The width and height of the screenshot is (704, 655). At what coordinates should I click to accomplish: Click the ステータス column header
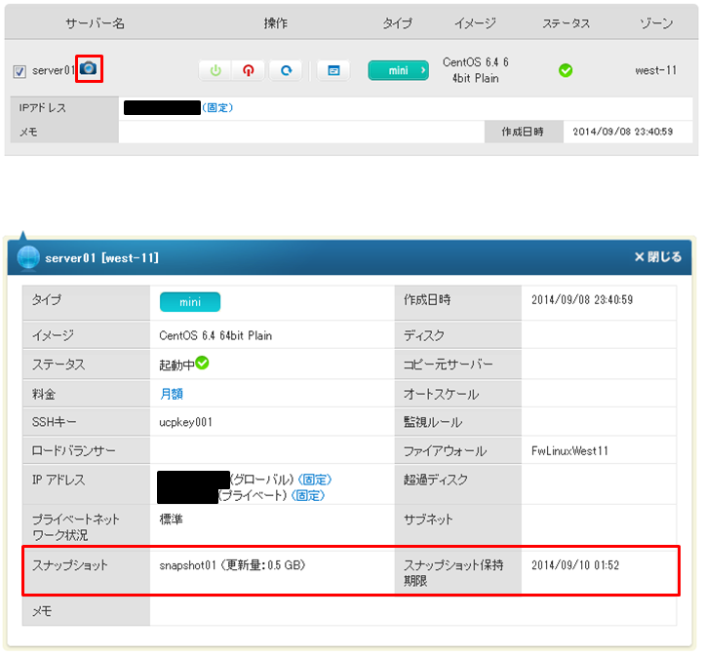[x=566, y=22]
